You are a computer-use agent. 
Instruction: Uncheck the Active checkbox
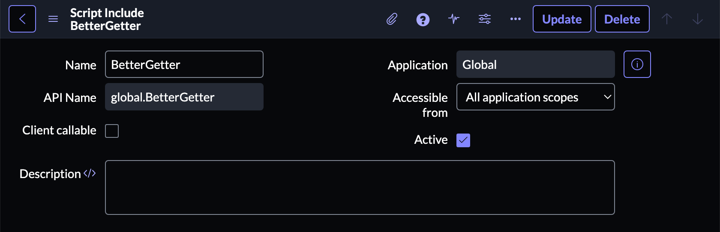[463, 140]
